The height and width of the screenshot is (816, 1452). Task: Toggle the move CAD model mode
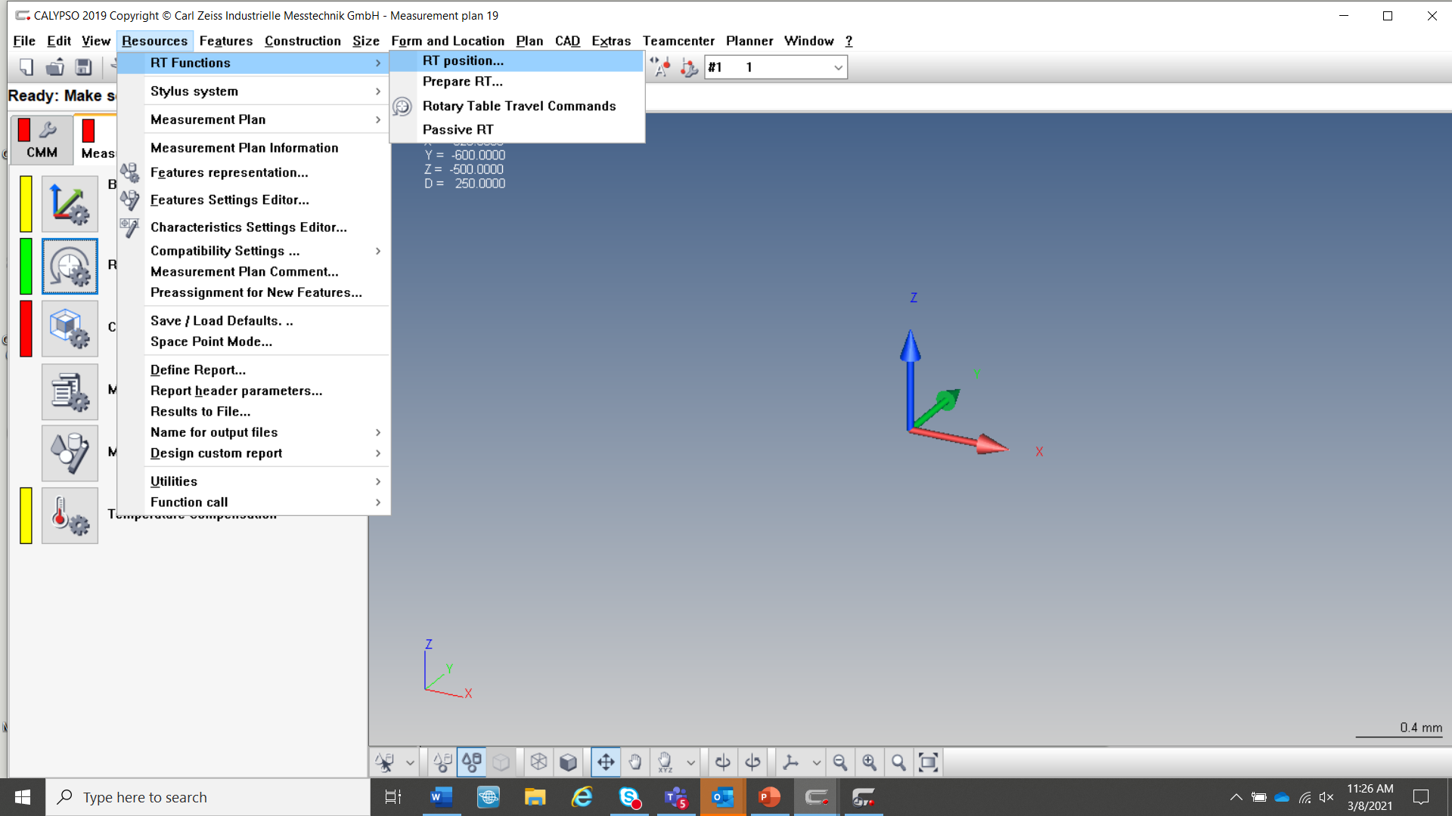point(605,762)
